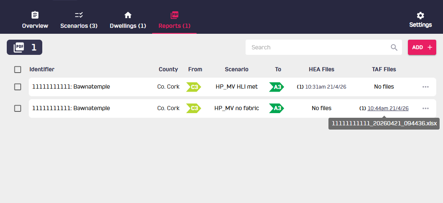Check the HP_MV no fabric row checkbox
This screenshot has width=443, height=203.
[17, 108]
